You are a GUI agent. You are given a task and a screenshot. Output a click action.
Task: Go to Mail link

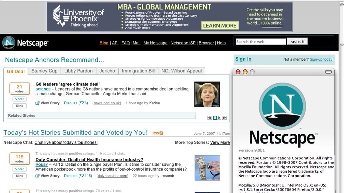click(137, 43)
